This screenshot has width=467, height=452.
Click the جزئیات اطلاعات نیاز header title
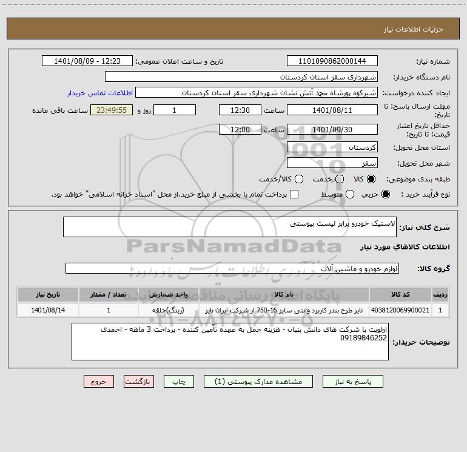[x=414, y=29]
